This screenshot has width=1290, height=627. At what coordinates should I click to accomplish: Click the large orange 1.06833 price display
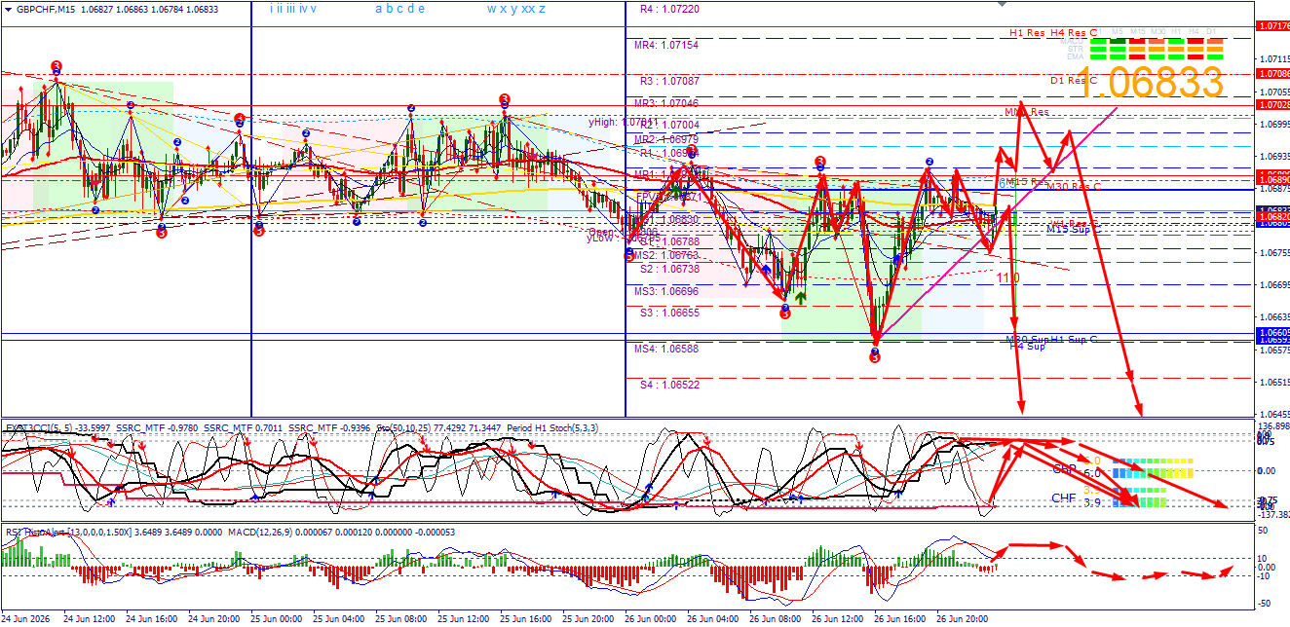(x=1150, y=83)
